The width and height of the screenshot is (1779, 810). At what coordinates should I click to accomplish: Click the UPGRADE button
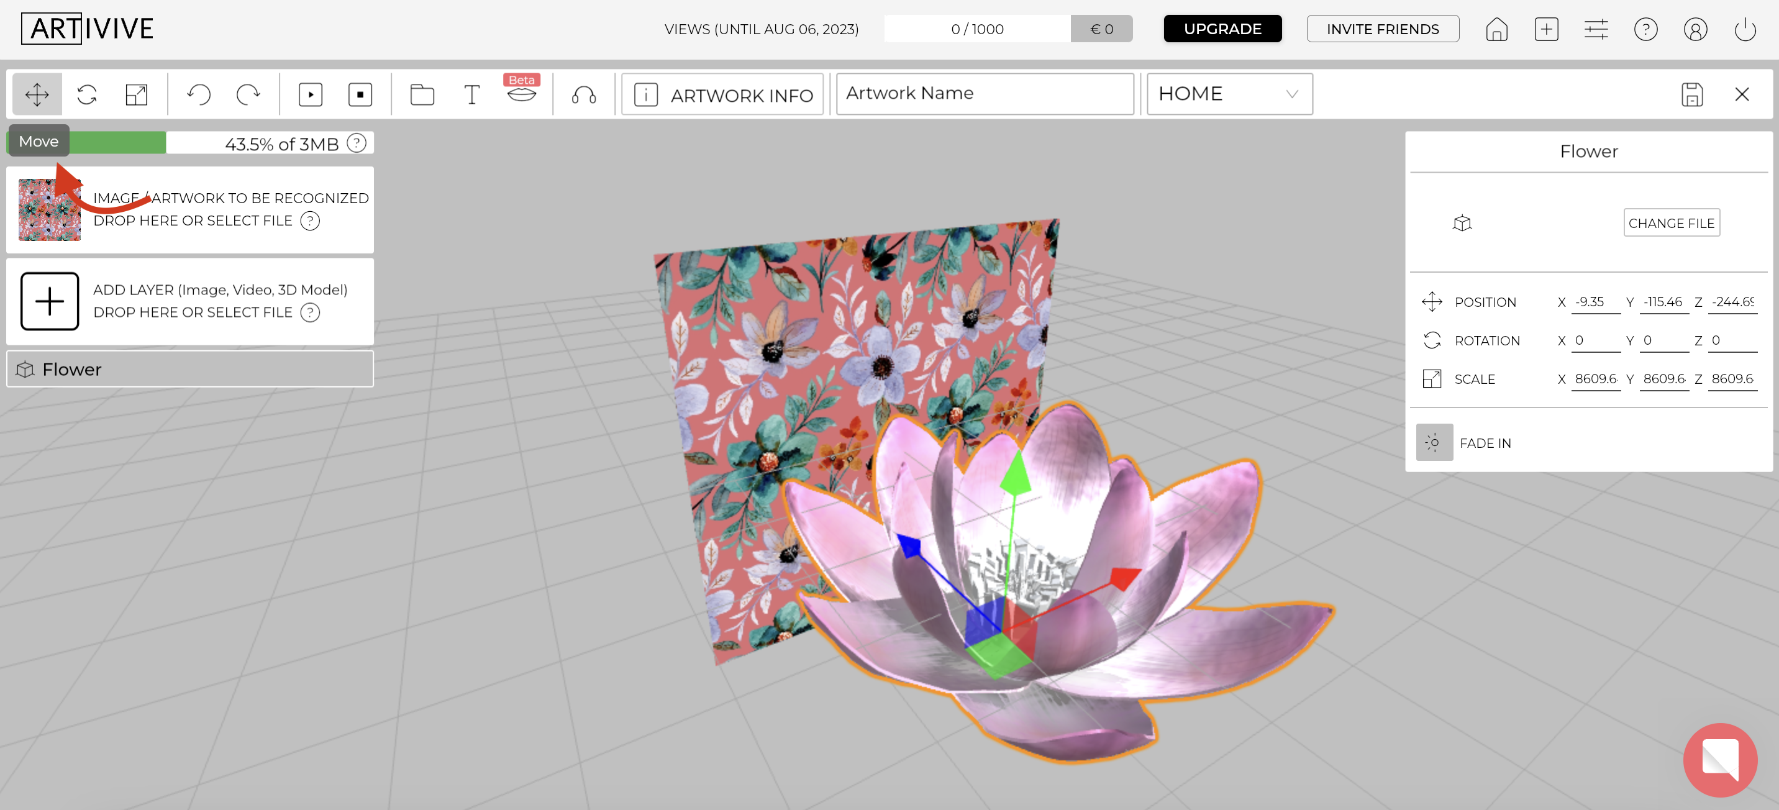click(1222, 29)
